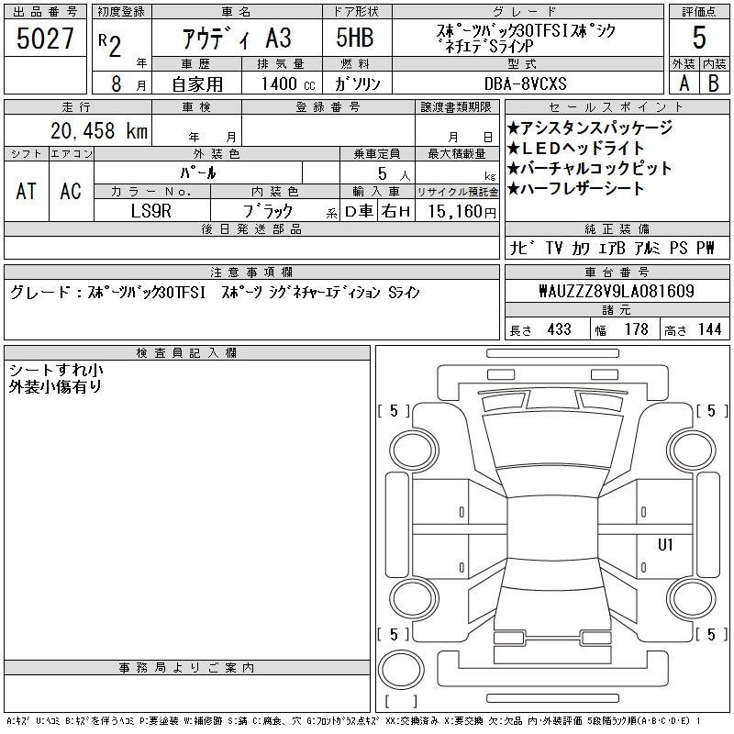Click width value 178

click(x=637, y=329)
